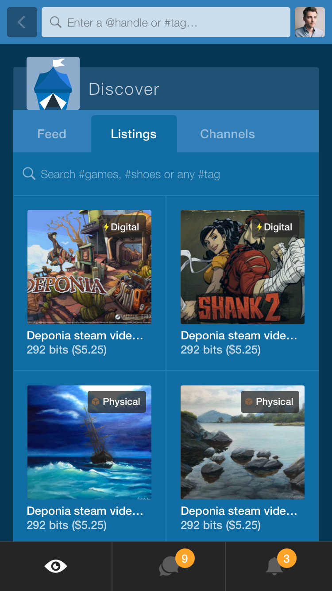Focus the @handle or #tag search field

[x=166, y=22]
